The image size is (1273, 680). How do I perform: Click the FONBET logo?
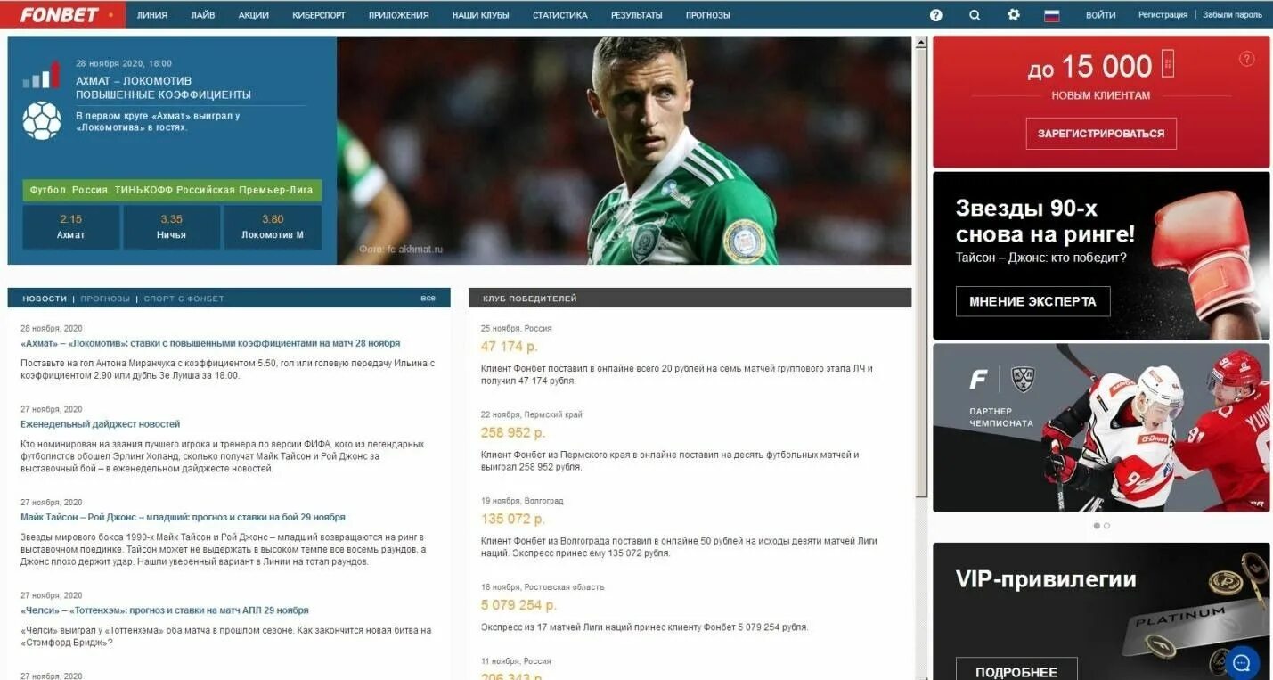(x=60, y=15)
